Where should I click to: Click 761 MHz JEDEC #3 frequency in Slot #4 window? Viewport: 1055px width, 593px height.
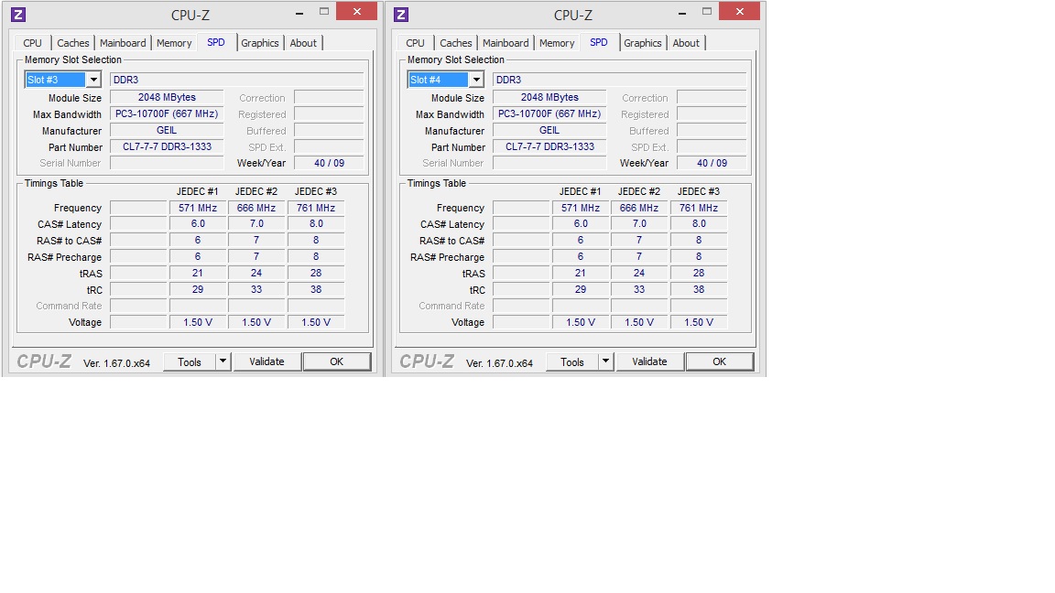699,208
